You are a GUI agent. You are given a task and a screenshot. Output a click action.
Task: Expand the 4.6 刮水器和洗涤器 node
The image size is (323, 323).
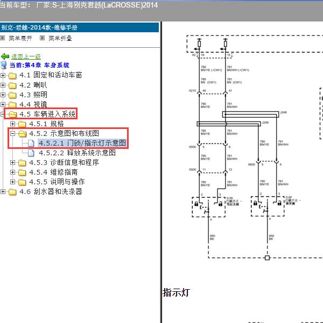(x=3, y=191)
